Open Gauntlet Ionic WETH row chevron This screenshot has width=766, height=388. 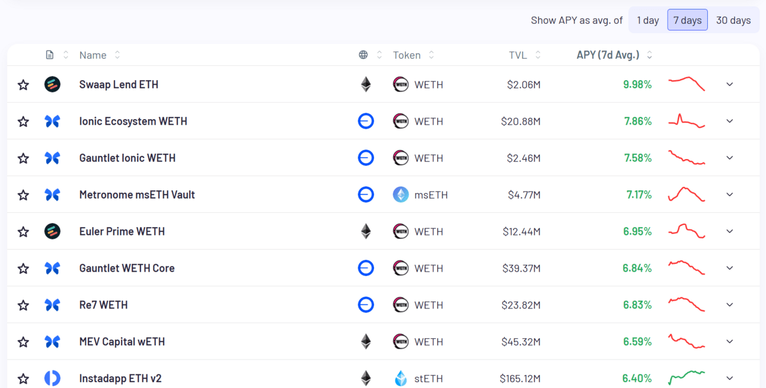pyautogui.click(x=730, y=158)
